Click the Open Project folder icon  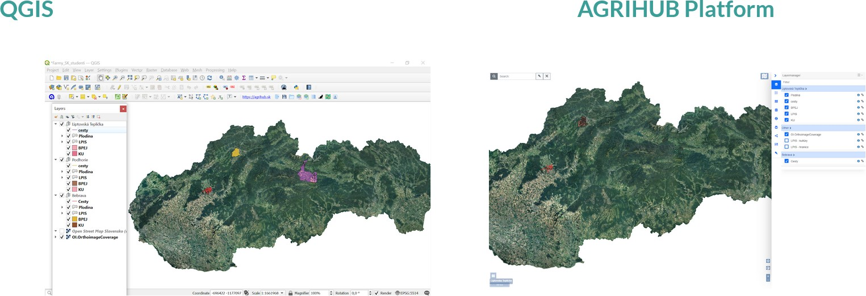[x=59, y=78]
